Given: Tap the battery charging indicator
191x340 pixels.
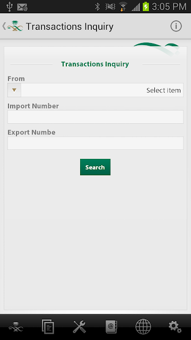Looking at the screenshot, I should (x=146, y=7).
